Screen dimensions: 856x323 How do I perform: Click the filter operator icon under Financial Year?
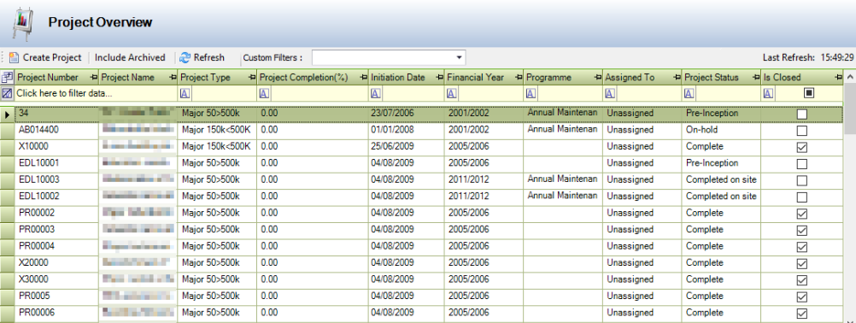tap(451, 93)
